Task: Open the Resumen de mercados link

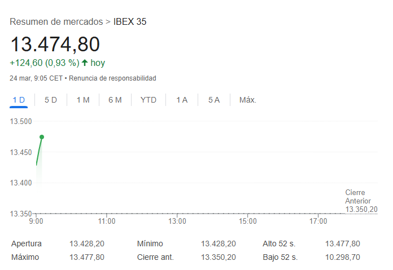Action: (x=56, y=22)
